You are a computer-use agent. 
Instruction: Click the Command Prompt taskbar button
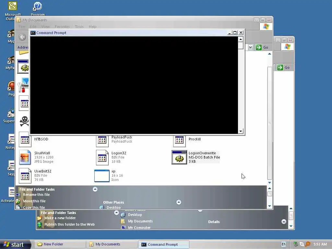(163, 244)
